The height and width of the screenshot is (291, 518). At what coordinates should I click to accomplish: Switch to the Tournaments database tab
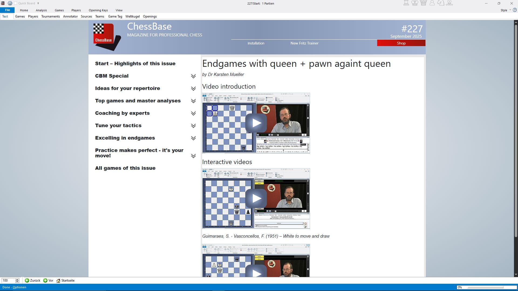[50, 16]
